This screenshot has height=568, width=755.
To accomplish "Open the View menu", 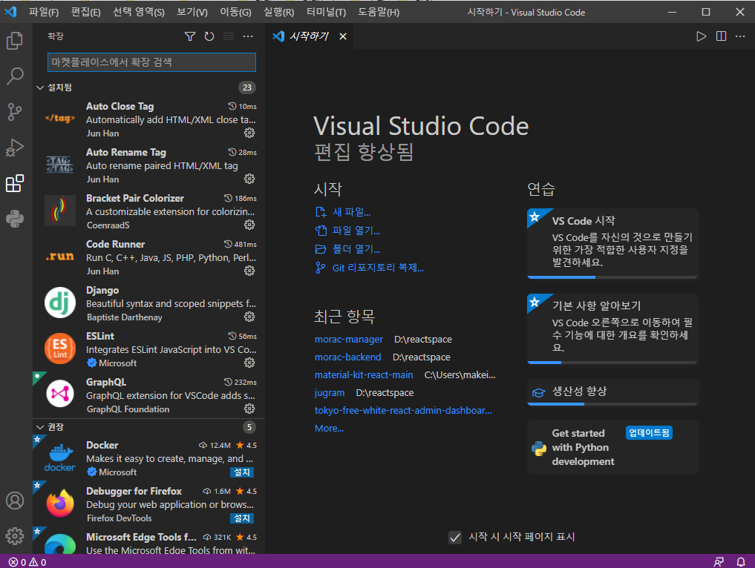I will click(192, 12).
